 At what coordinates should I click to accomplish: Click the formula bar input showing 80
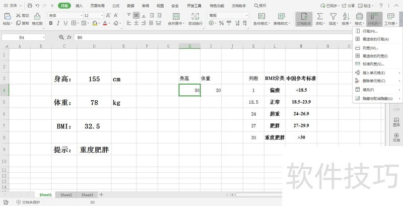tap(213, 37)
